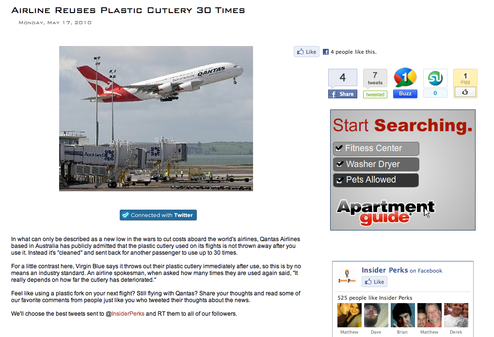Click Dave's profile thumbnail
The image size is (494, 337).
(376, 315)
